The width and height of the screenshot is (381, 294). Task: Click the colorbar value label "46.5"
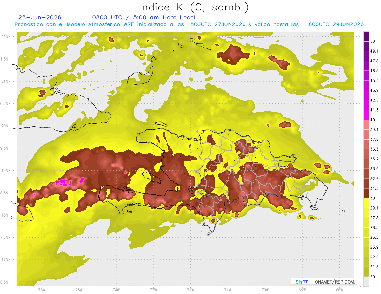click(x=374, y=71)
